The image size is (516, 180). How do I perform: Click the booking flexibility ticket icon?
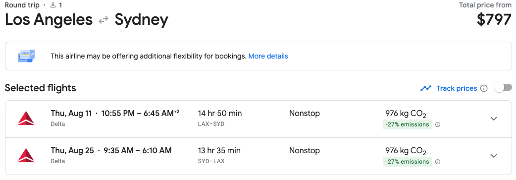click(26, 56)
